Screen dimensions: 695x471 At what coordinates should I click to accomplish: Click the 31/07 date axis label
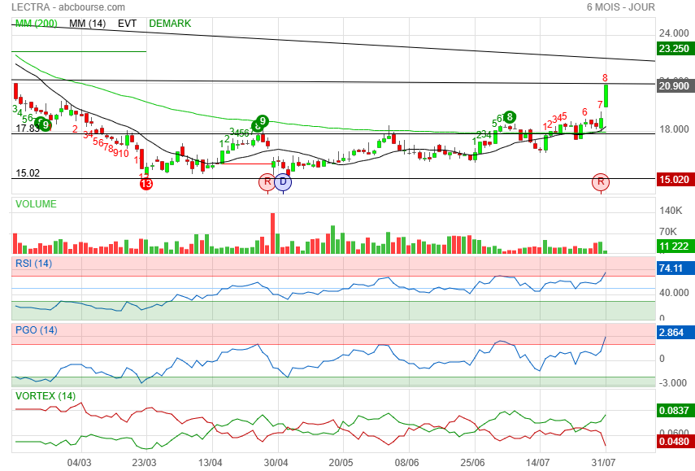pos(603,463)
